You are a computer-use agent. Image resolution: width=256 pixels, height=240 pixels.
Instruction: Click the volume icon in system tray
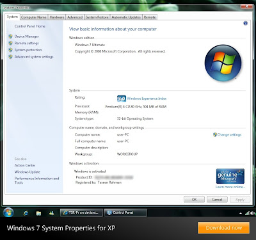(253, 213)
